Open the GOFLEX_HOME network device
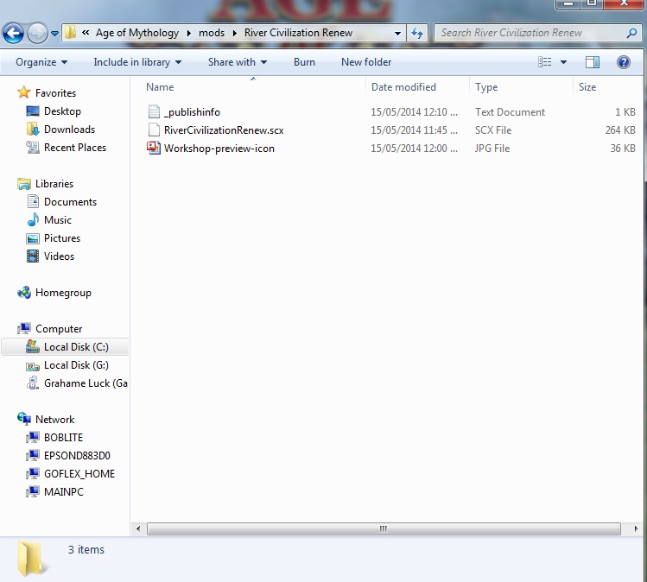This screenshot has width=647, height=582. (x=79, y=473)
